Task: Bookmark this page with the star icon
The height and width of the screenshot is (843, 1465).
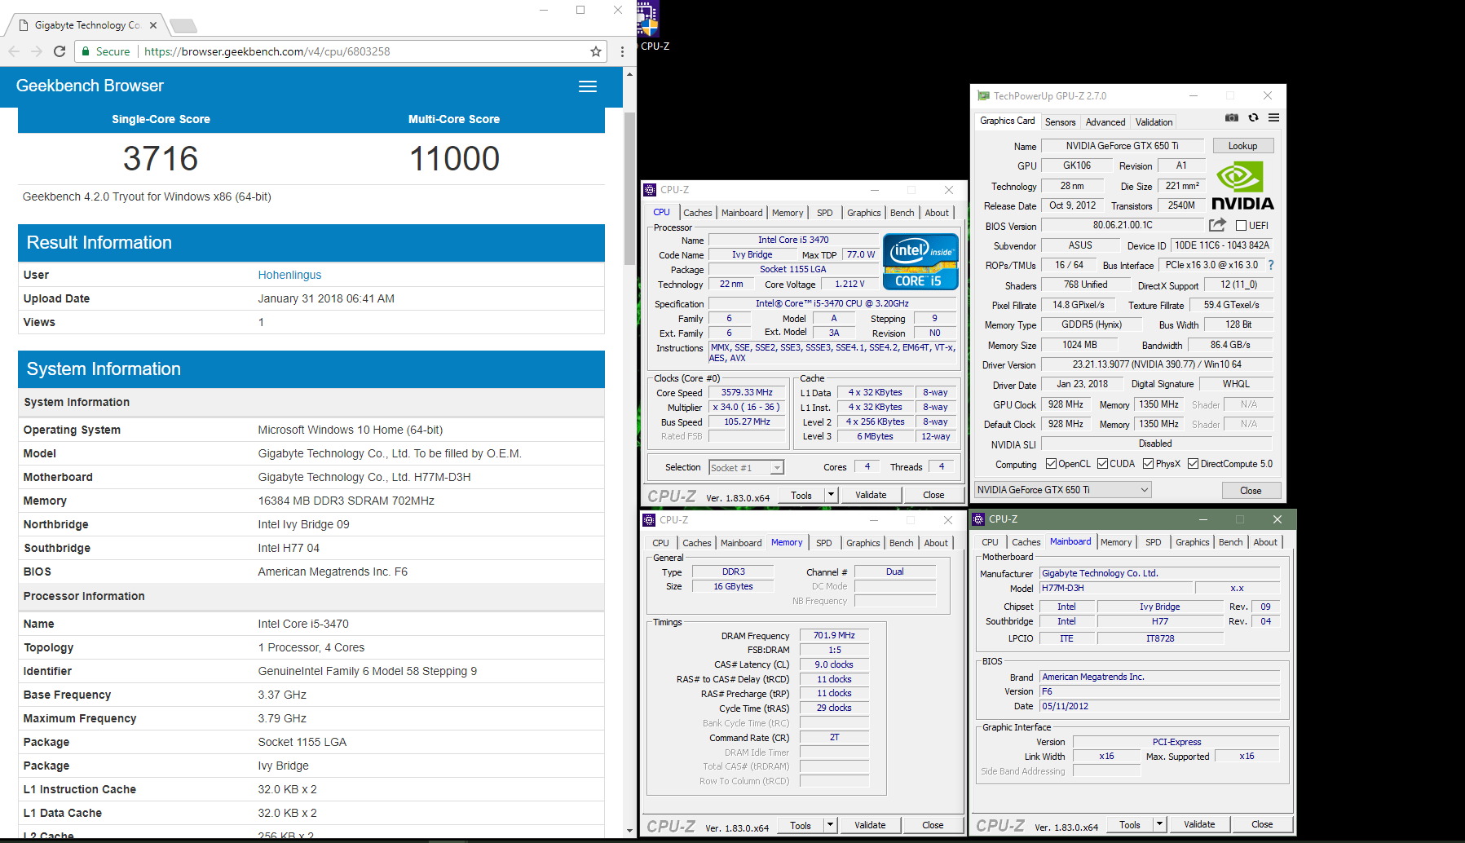Action: [x=596, y=51]
